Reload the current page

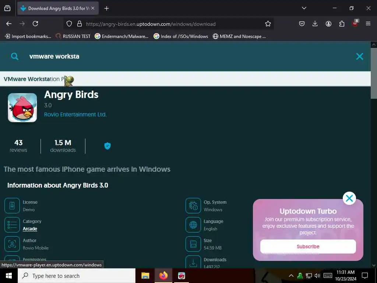tap(35, 24)
